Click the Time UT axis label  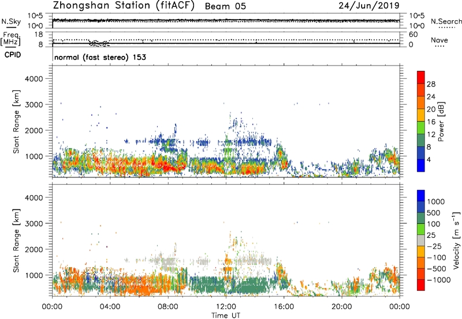tap(226, 316)
